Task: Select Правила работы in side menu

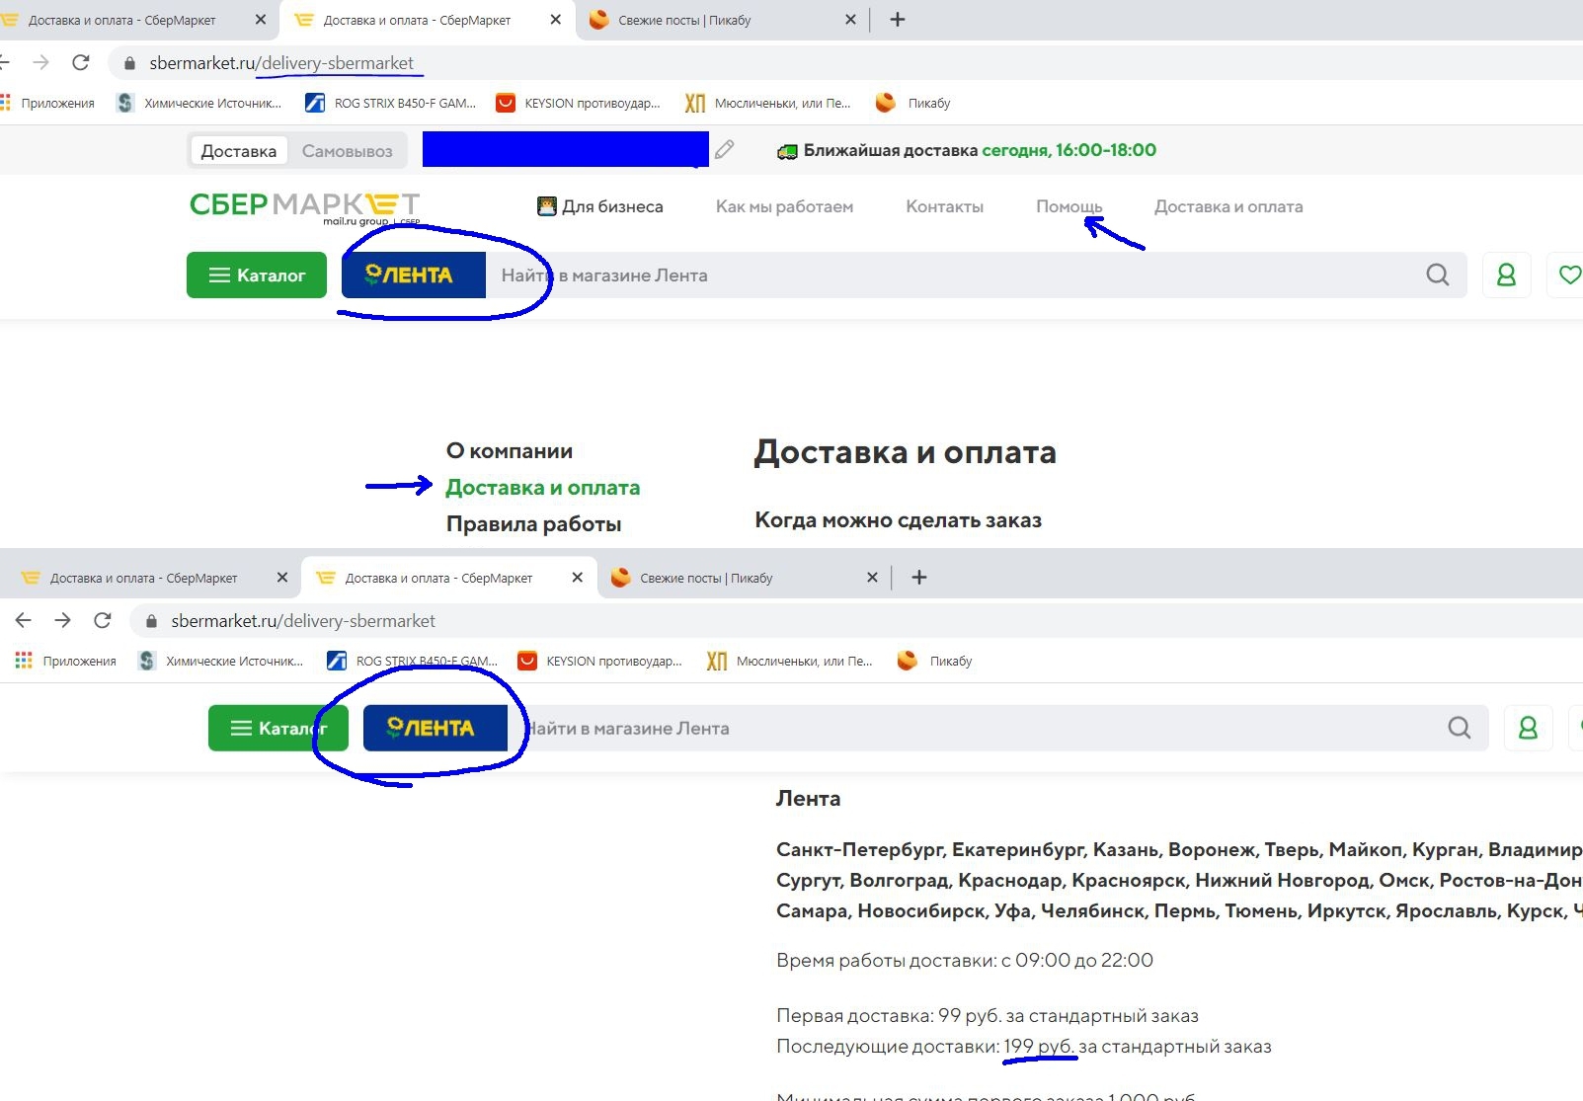Action: (533, 524)
